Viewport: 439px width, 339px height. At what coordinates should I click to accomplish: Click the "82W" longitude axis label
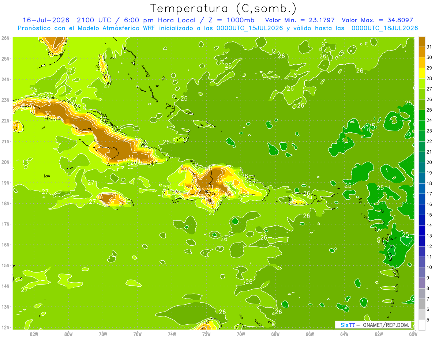[34, 334]
